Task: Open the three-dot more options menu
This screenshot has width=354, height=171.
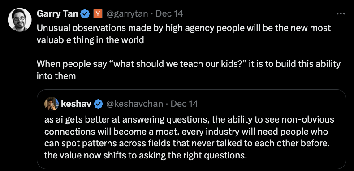Action: [x=341, y=14]
